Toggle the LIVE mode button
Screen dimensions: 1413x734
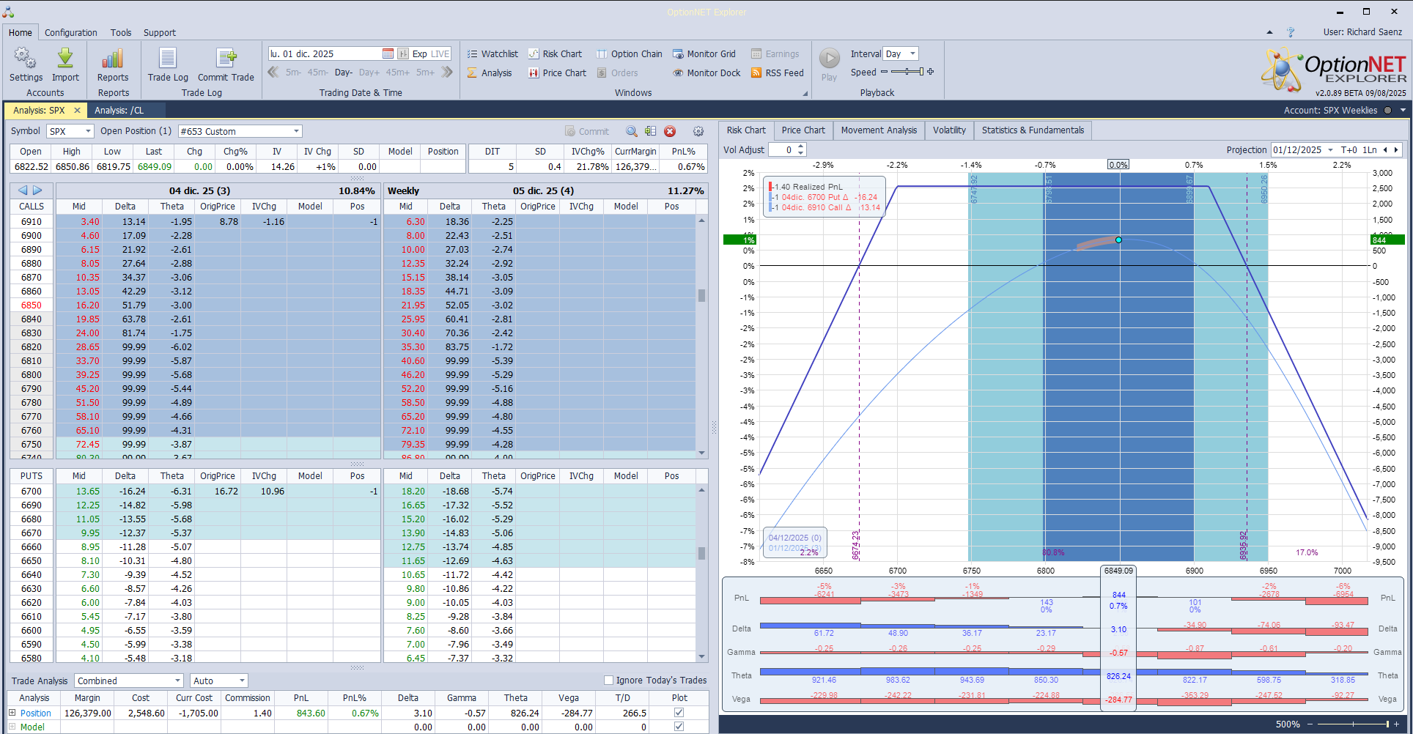[x=440, y=53]
